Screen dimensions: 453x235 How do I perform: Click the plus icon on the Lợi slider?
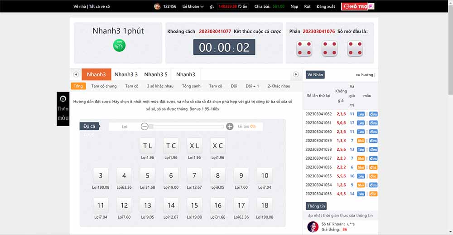230,127
